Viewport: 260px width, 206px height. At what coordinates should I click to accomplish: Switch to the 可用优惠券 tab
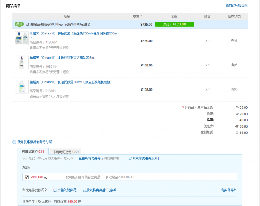point(33,151)
